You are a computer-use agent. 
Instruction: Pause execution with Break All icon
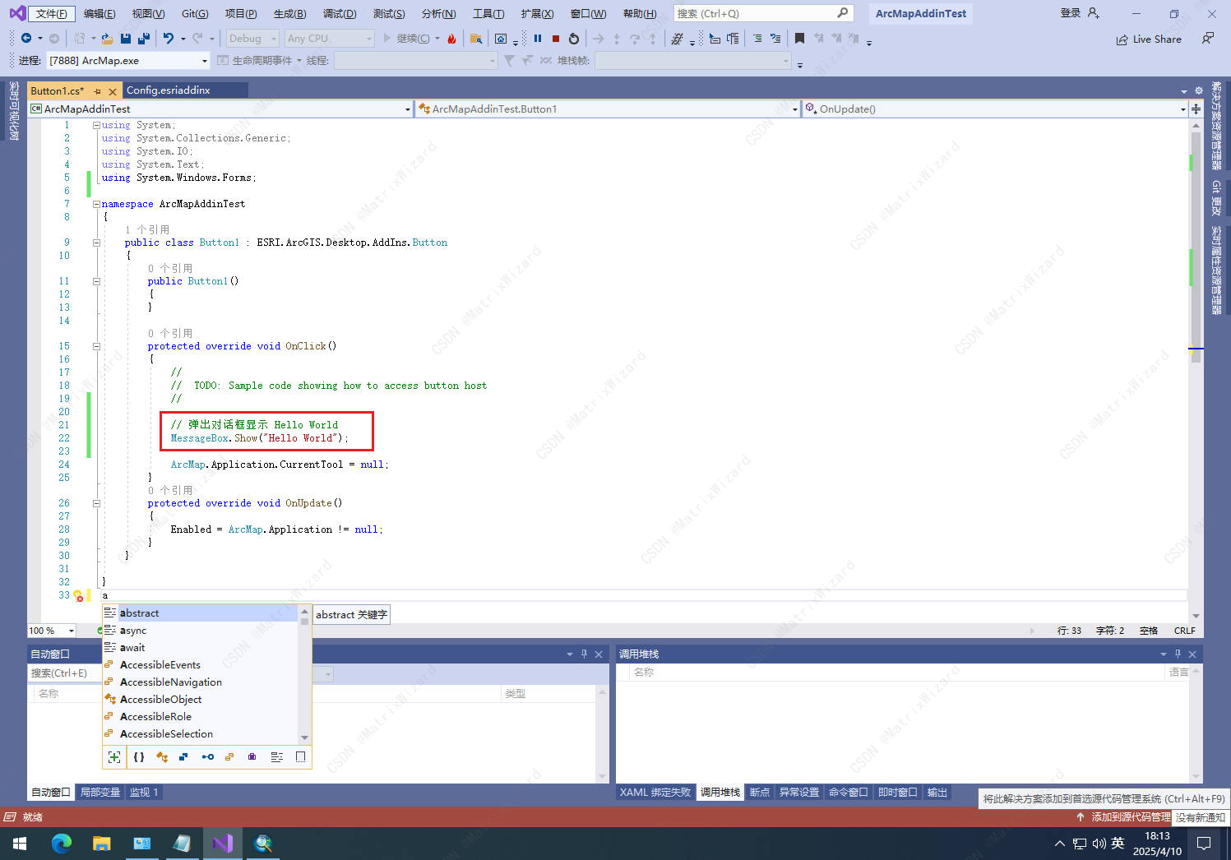click(538, 39)
